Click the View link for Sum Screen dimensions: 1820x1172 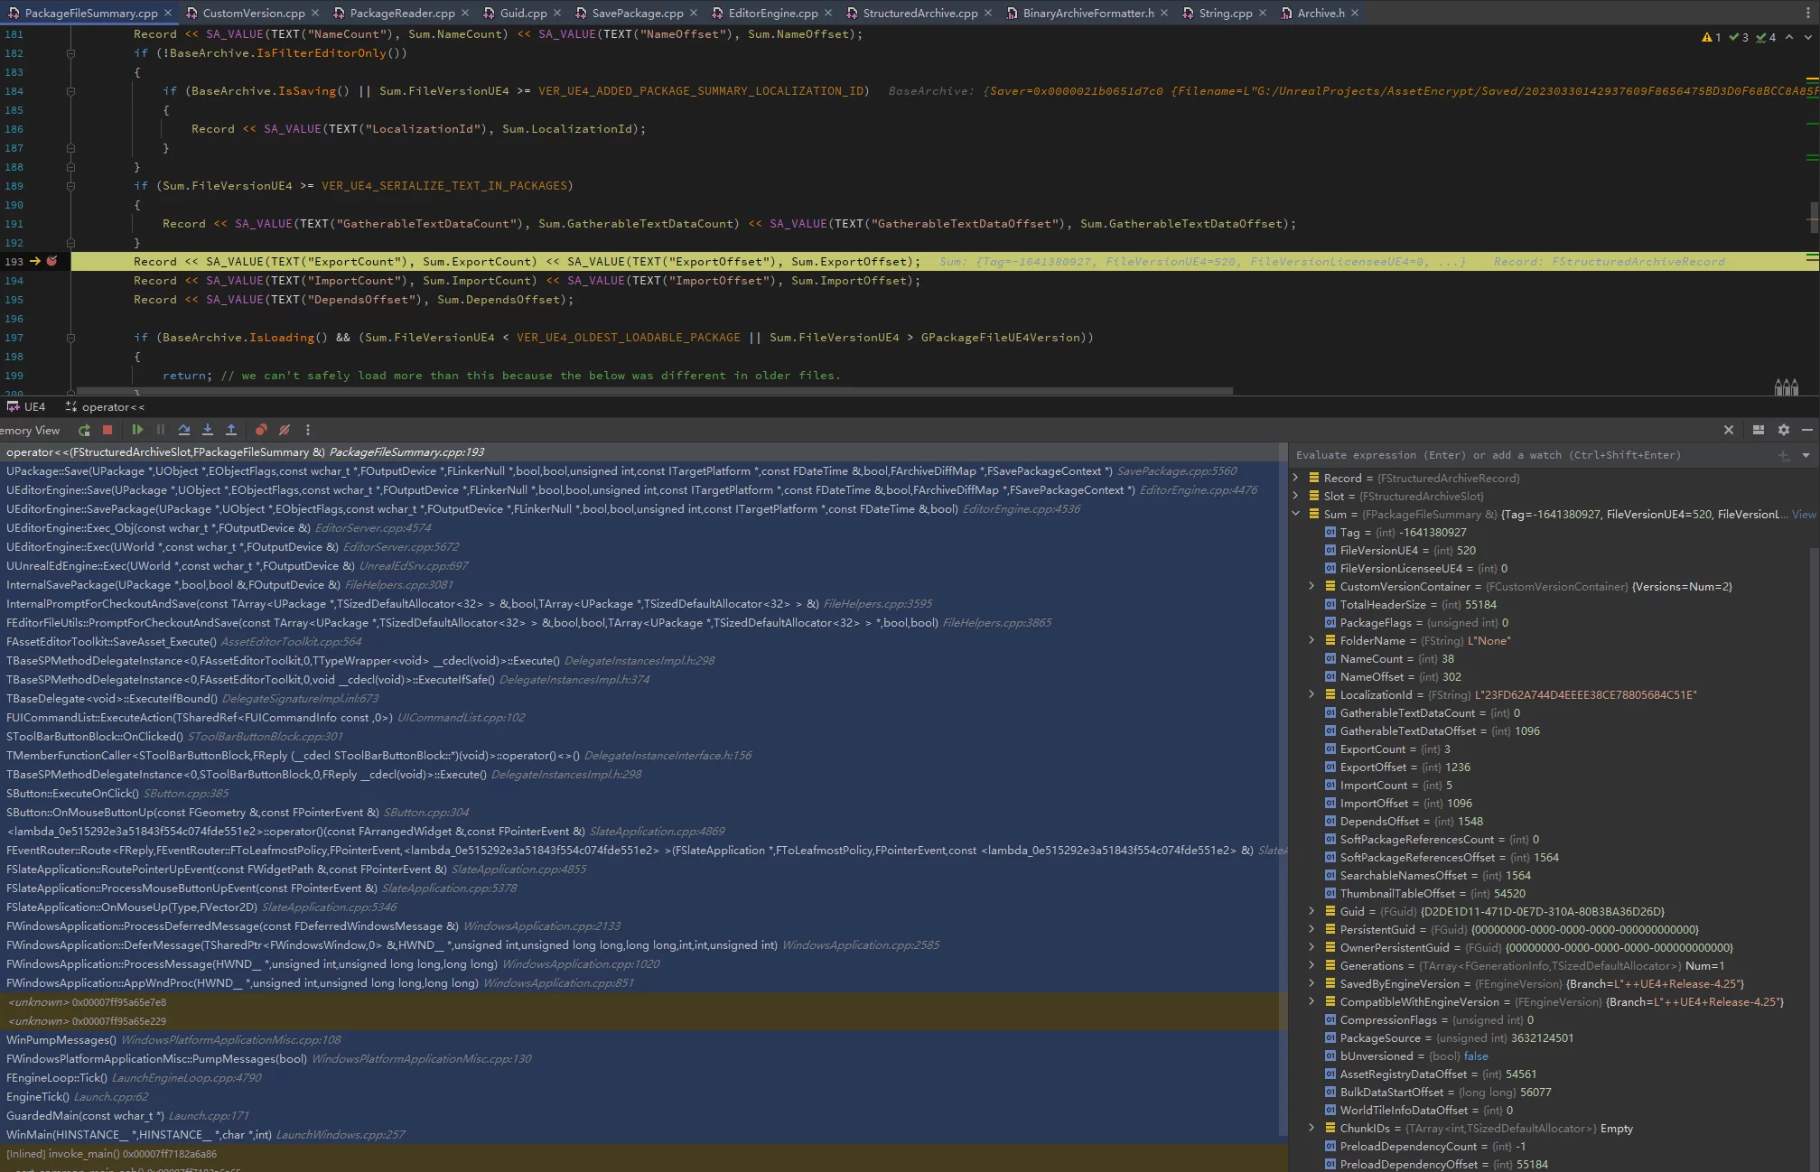pos(1803,515)
